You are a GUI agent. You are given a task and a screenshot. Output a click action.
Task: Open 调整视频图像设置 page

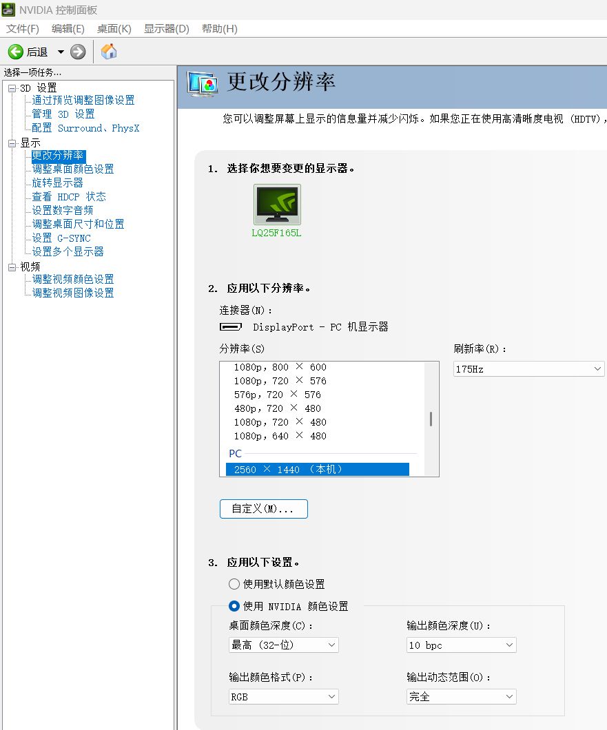(72, 293)
